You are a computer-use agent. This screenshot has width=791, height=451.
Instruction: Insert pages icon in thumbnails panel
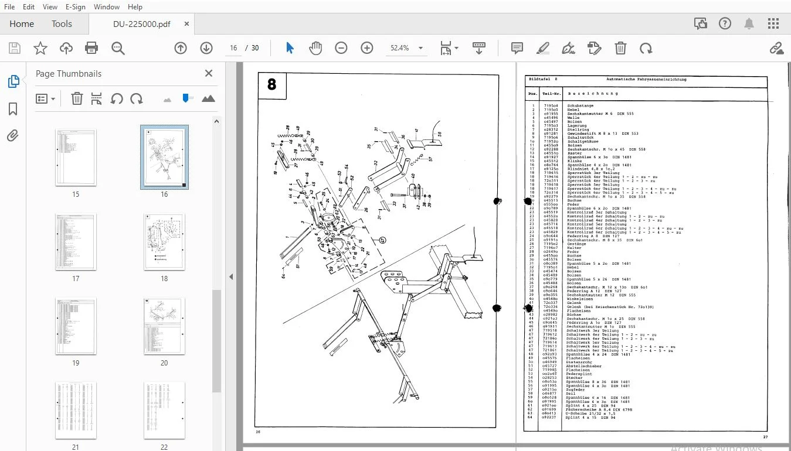(x=97, y=99)
